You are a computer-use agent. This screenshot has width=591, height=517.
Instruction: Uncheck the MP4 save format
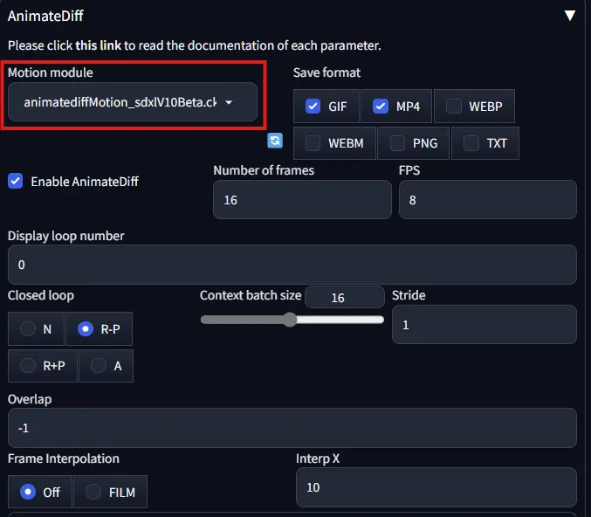pos(381,107)
